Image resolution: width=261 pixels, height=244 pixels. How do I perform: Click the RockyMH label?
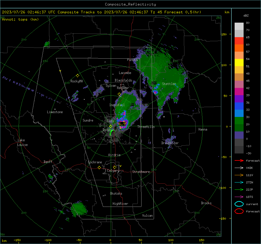77,81
